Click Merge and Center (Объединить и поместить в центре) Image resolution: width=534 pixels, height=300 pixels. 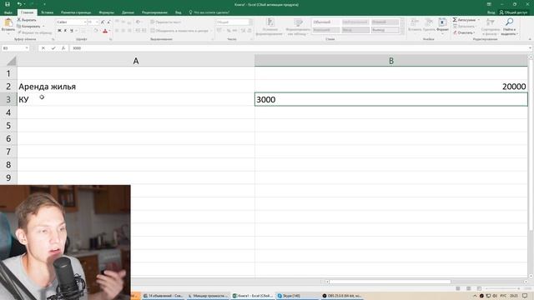click(x=179, y=31)
